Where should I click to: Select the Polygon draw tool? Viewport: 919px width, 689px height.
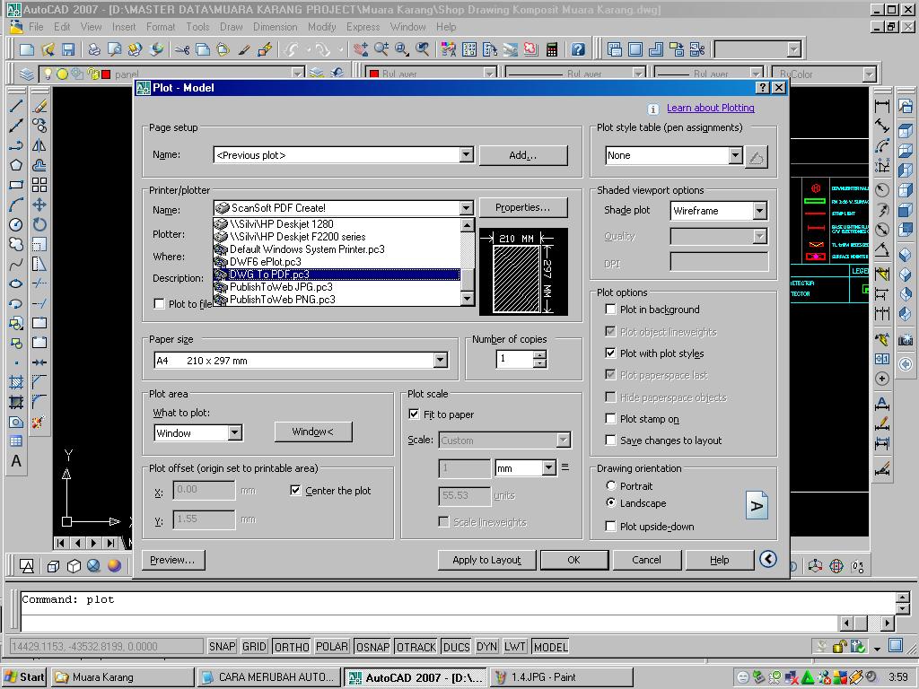coord(16,165)
